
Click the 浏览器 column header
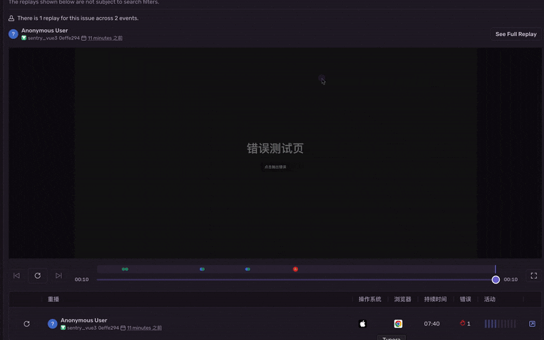[403, 299]
